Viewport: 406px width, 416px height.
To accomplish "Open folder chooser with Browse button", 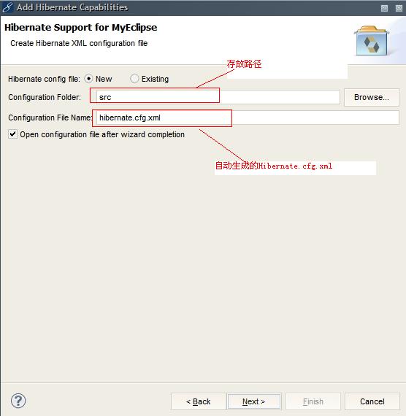I will tap(372, 97).
